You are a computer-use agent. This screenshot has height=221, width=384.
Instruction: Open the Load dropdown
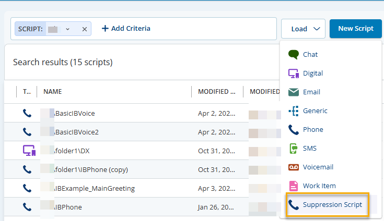coord(303,29)
